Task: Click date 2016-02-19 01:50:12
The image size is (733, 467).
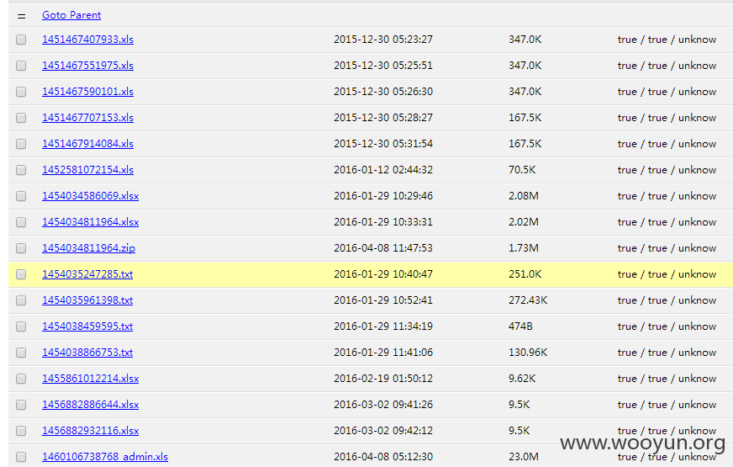Action: 383,379
